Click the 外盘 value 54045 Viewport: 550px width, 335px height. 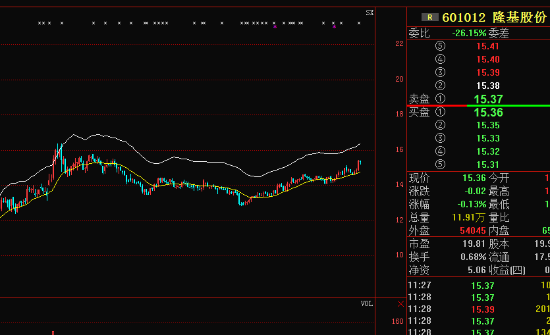(473, 230)
